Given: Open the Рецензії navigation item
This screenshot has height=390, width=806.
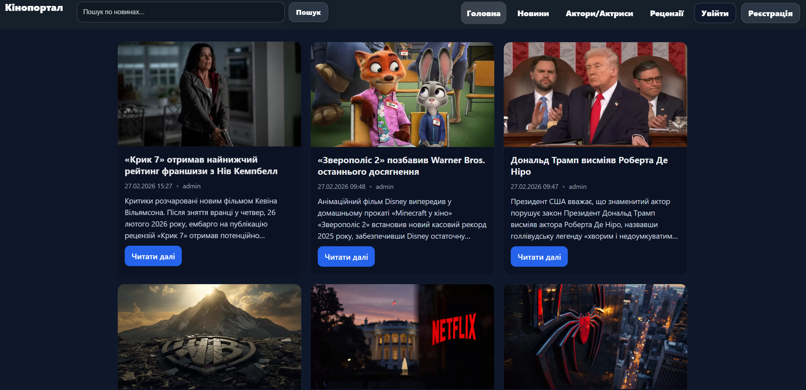Looking at the screenshot, I should [x=667, y=13].
